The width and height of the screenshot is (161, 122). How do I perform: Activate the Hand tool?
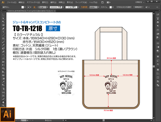(3, 102)
